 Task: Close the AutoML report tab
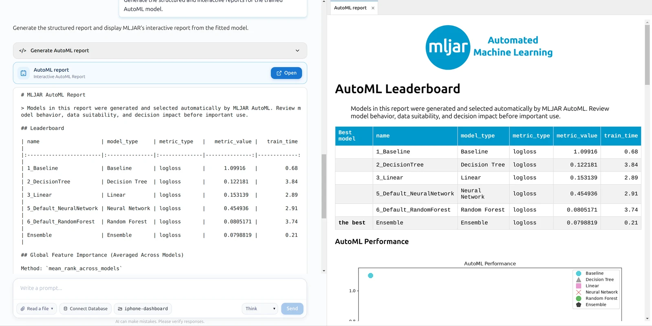click(373, 8)
